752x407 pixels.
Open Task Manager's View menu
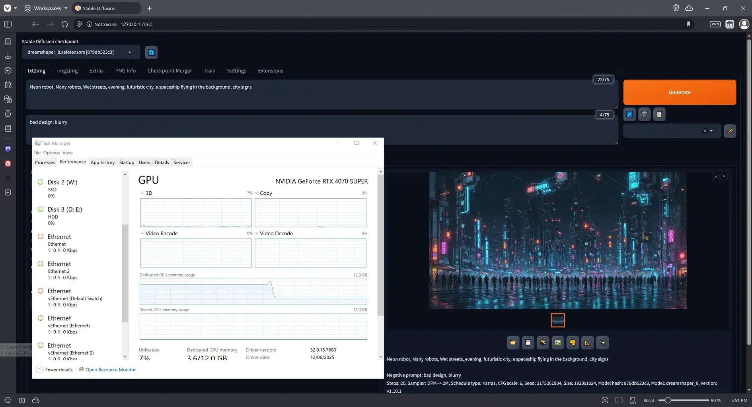(x=67, y=153)
